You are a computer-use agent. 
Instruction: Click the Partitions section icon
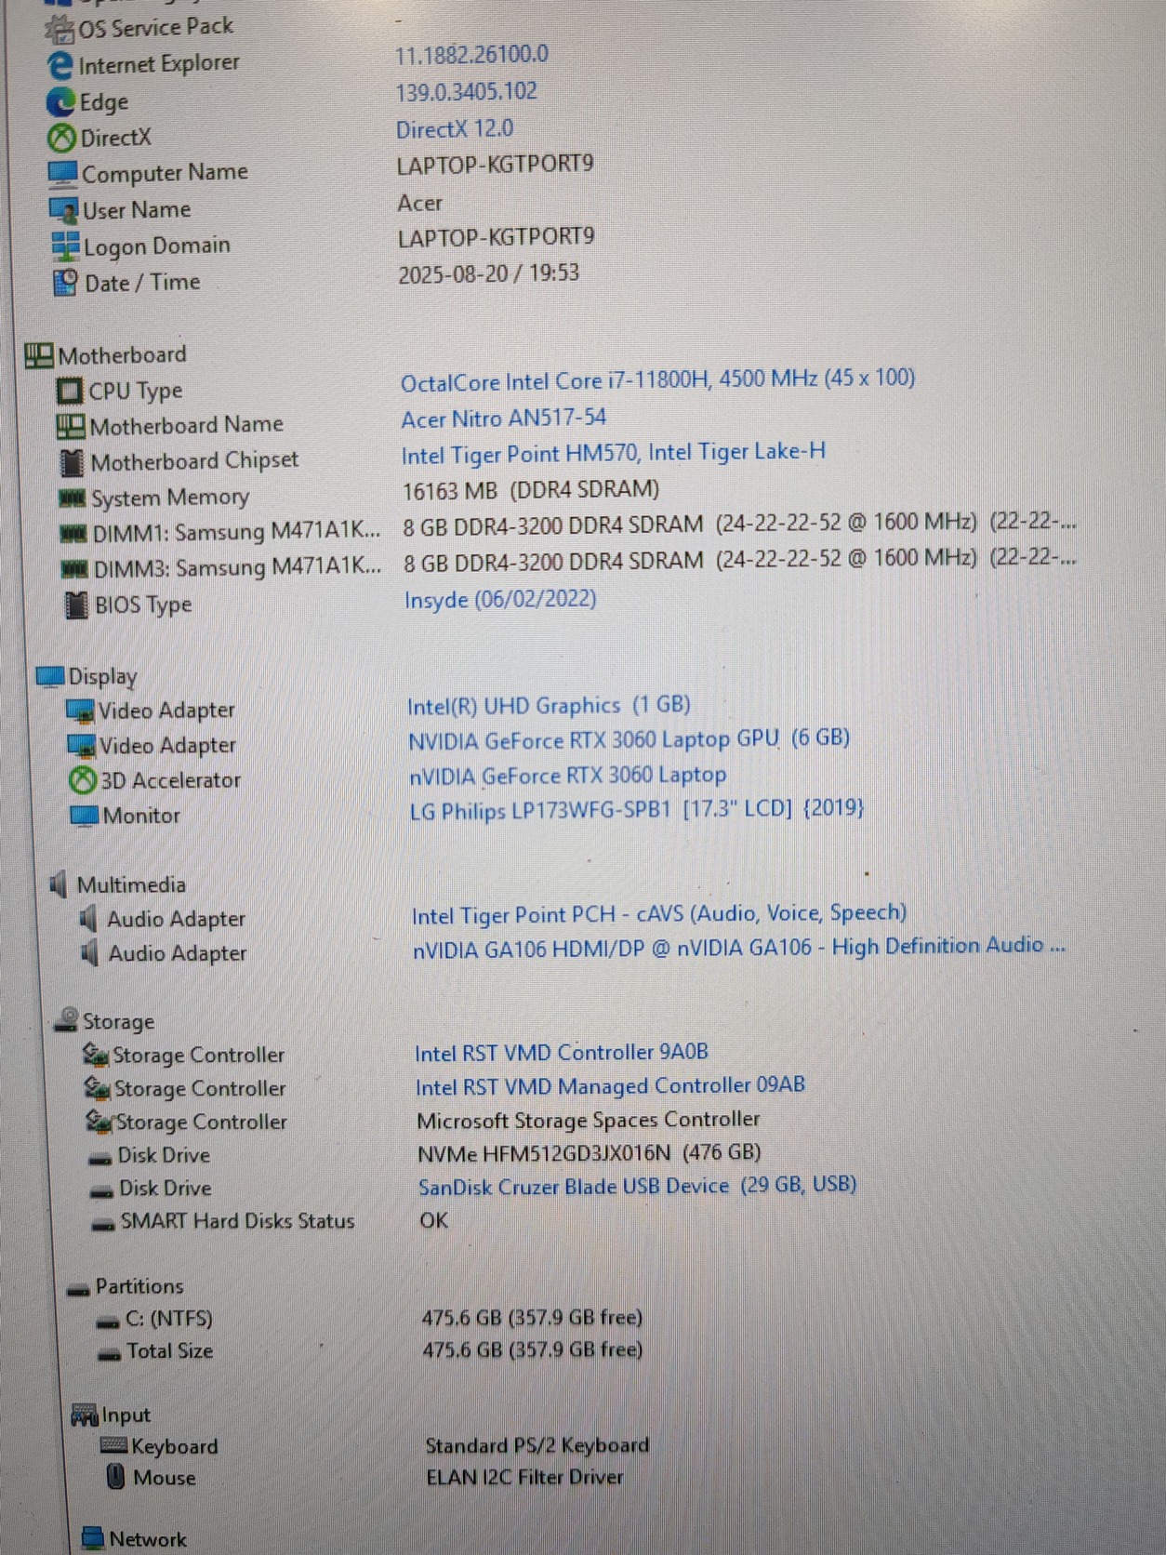coord(79,1291)
